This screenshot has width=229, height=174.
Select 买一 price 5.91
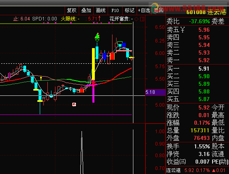pyautogui.click(x=204, y=69)
